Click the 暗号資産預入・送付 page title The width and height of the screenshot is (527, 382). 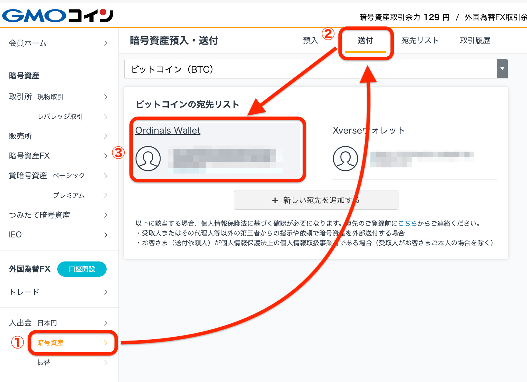[174, 40]
